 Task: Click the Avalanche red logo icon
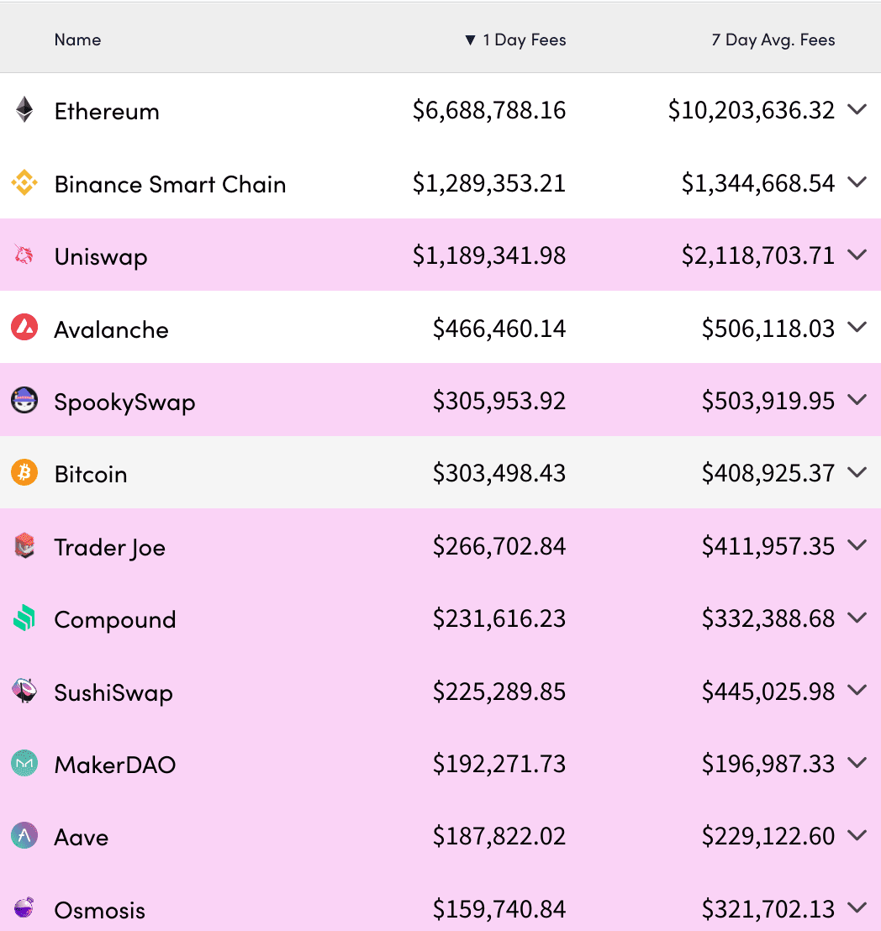pos(24,328)
